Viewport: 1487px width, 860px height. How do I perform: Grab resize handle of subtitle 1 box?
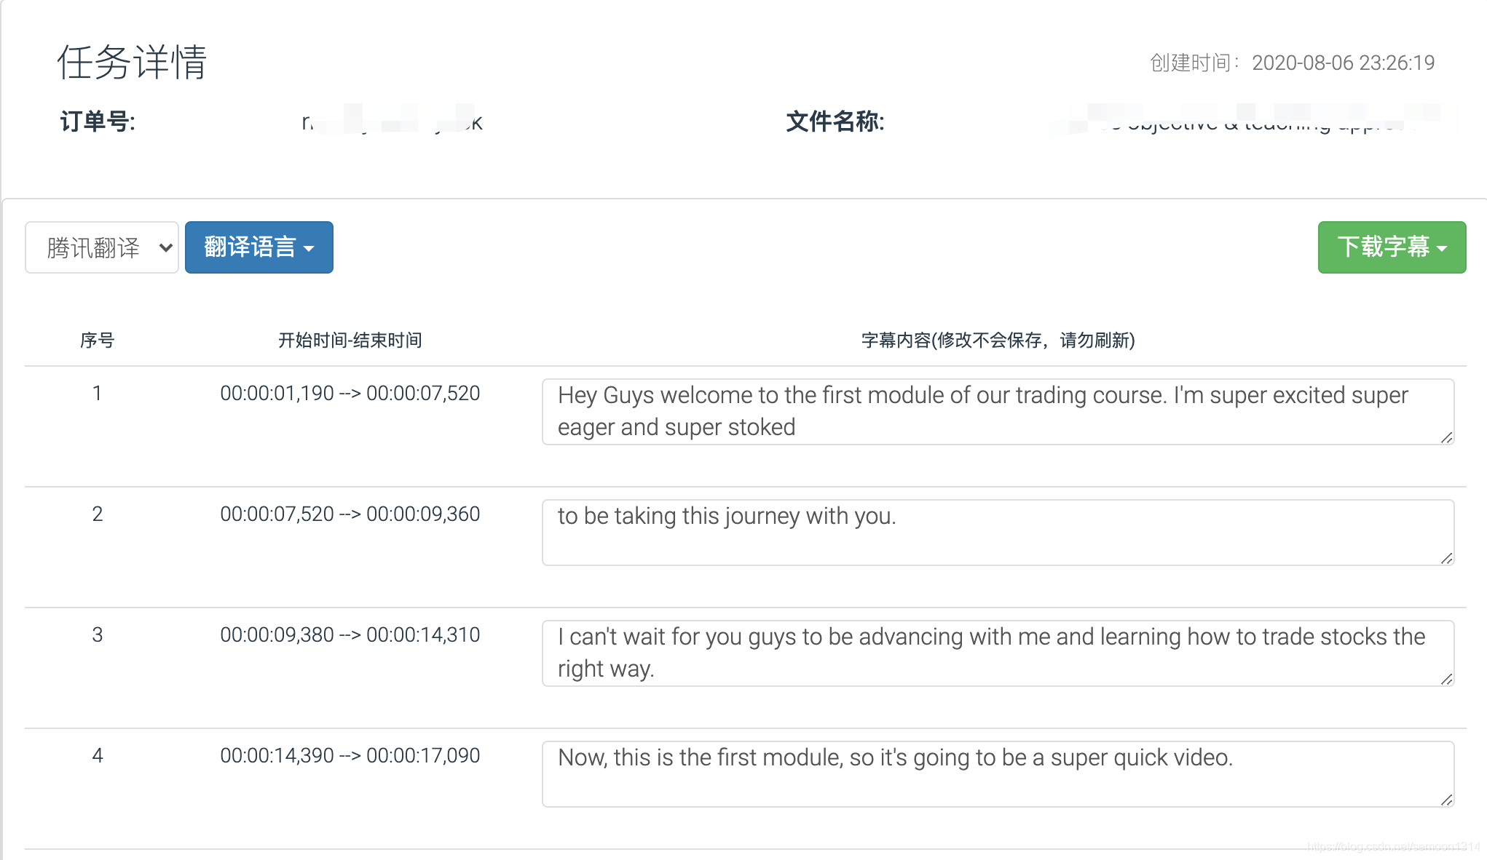(1446, 437)
